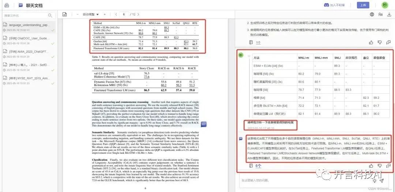395x192 pixels.
Task: Click the send message paper-plane icon
Action: (x=381, y=180)
